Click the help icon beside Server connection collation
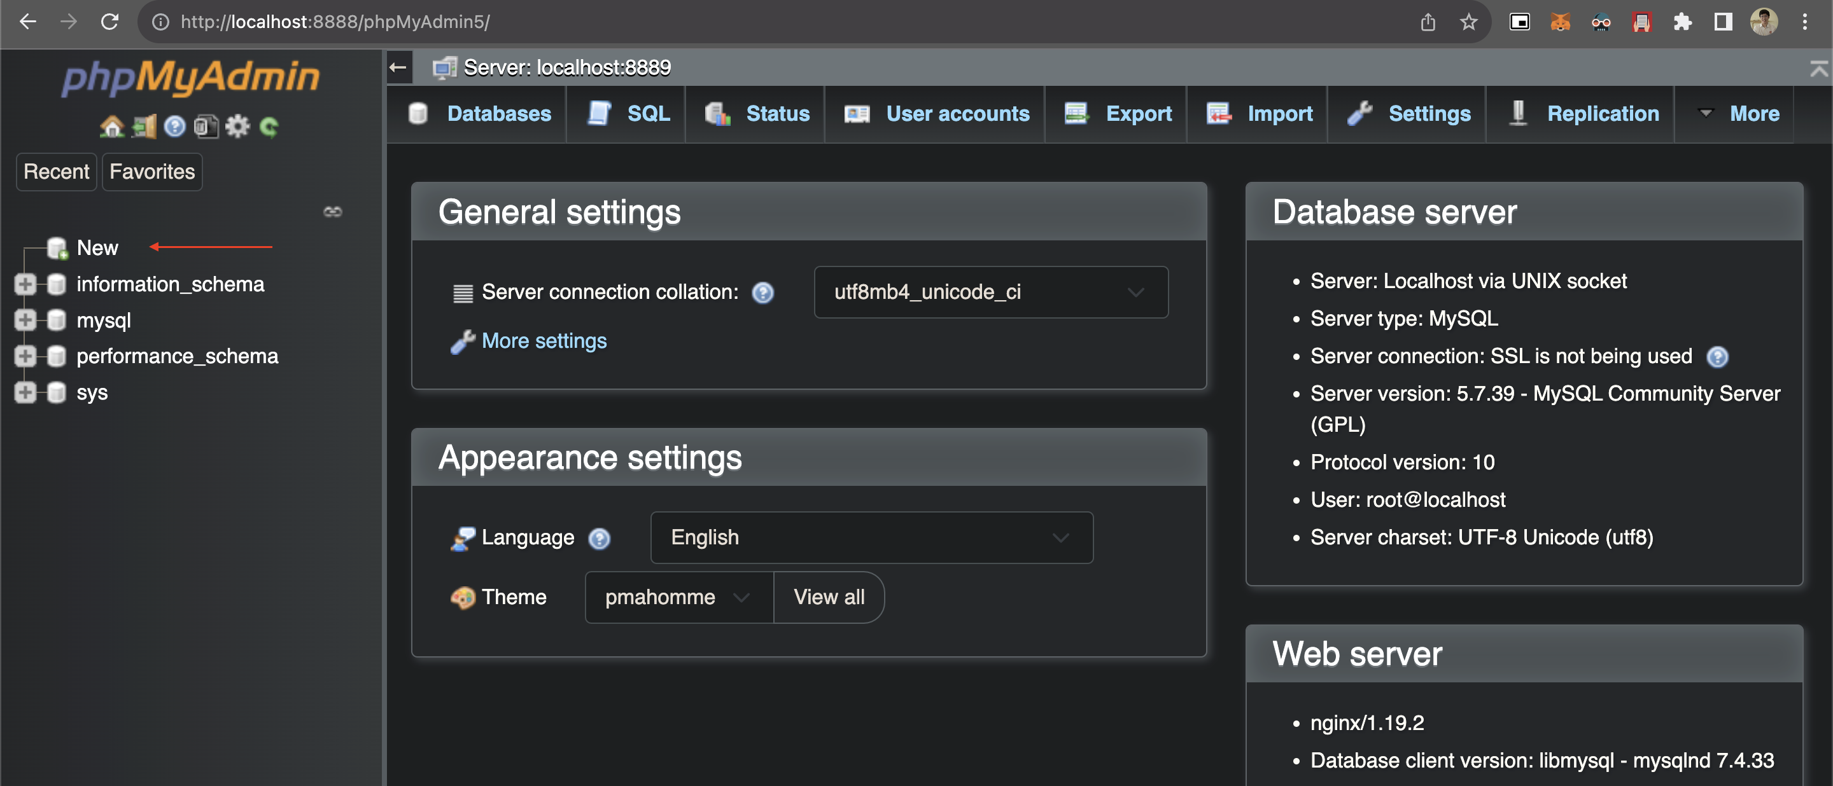 pyautogui.click(x=763, y=293)
